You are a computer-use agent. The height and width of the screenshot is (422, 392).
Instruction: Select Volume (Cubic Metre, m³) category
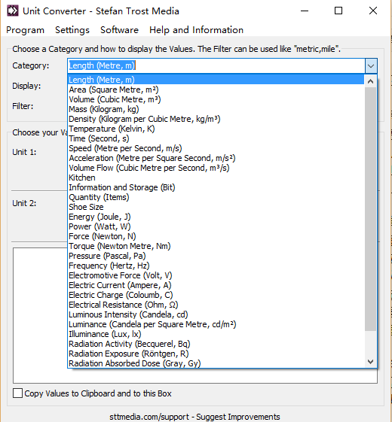[x=216, y=99]
